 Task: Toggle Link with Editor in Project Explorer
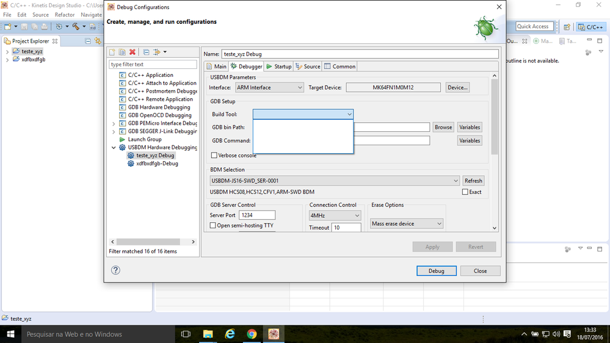98,41
